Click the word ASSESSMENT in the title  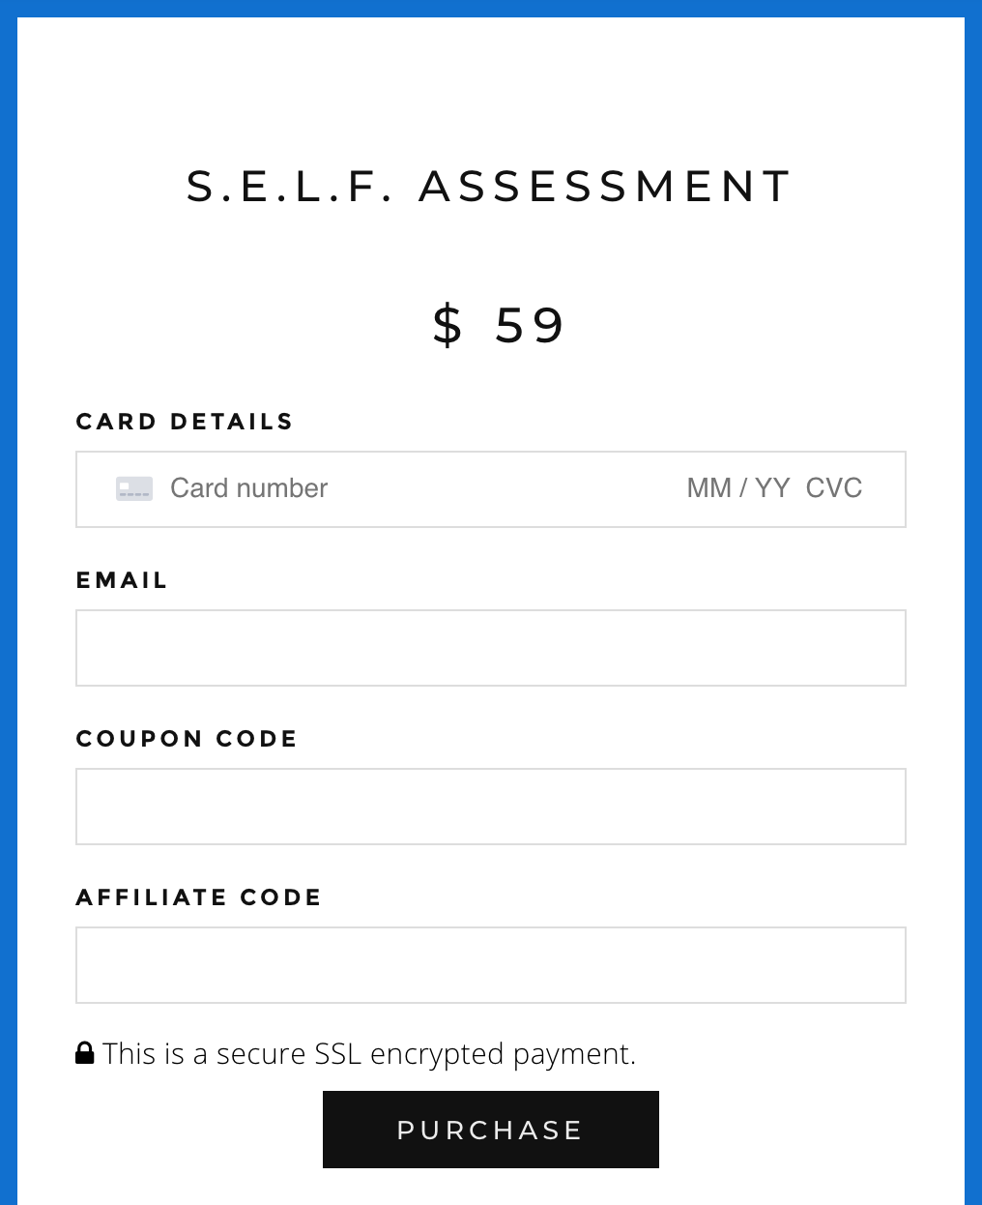[x=606, y=187]
